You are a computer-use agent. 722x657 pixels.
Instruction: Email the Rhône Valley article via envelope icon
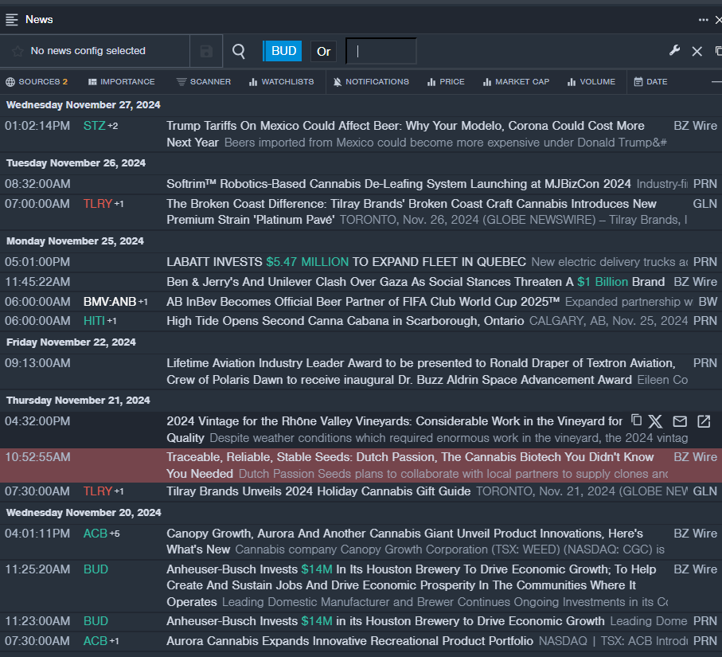(x=680, y=421)
